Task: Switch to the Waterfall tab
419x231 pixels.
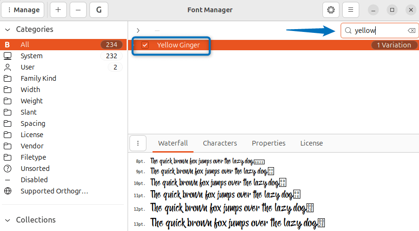Action: 173,143
